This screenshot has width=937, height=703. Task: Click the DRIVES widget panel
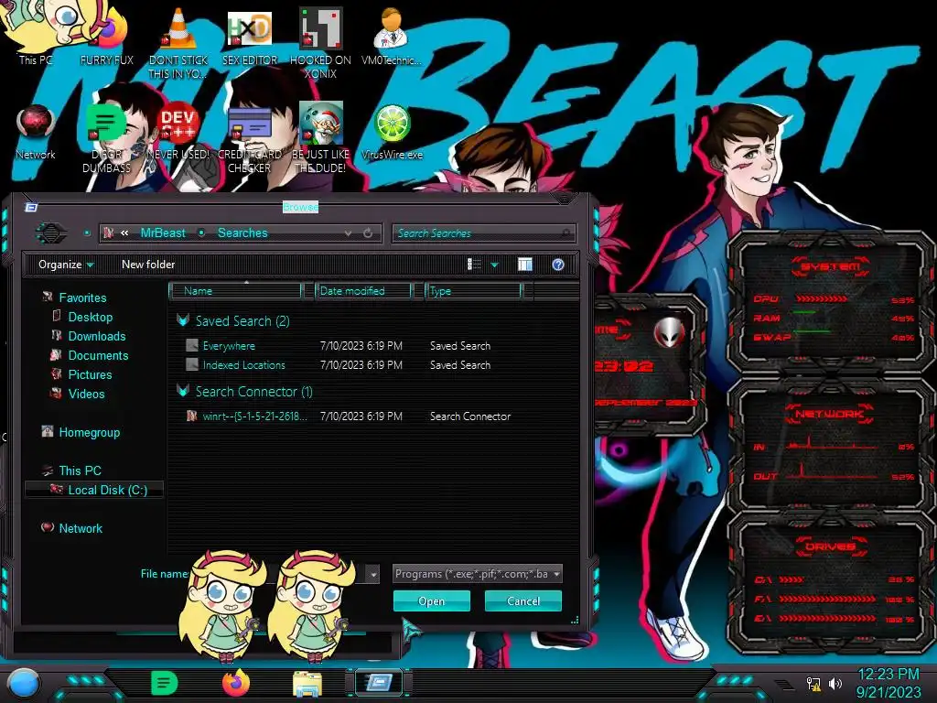(832, 581)
